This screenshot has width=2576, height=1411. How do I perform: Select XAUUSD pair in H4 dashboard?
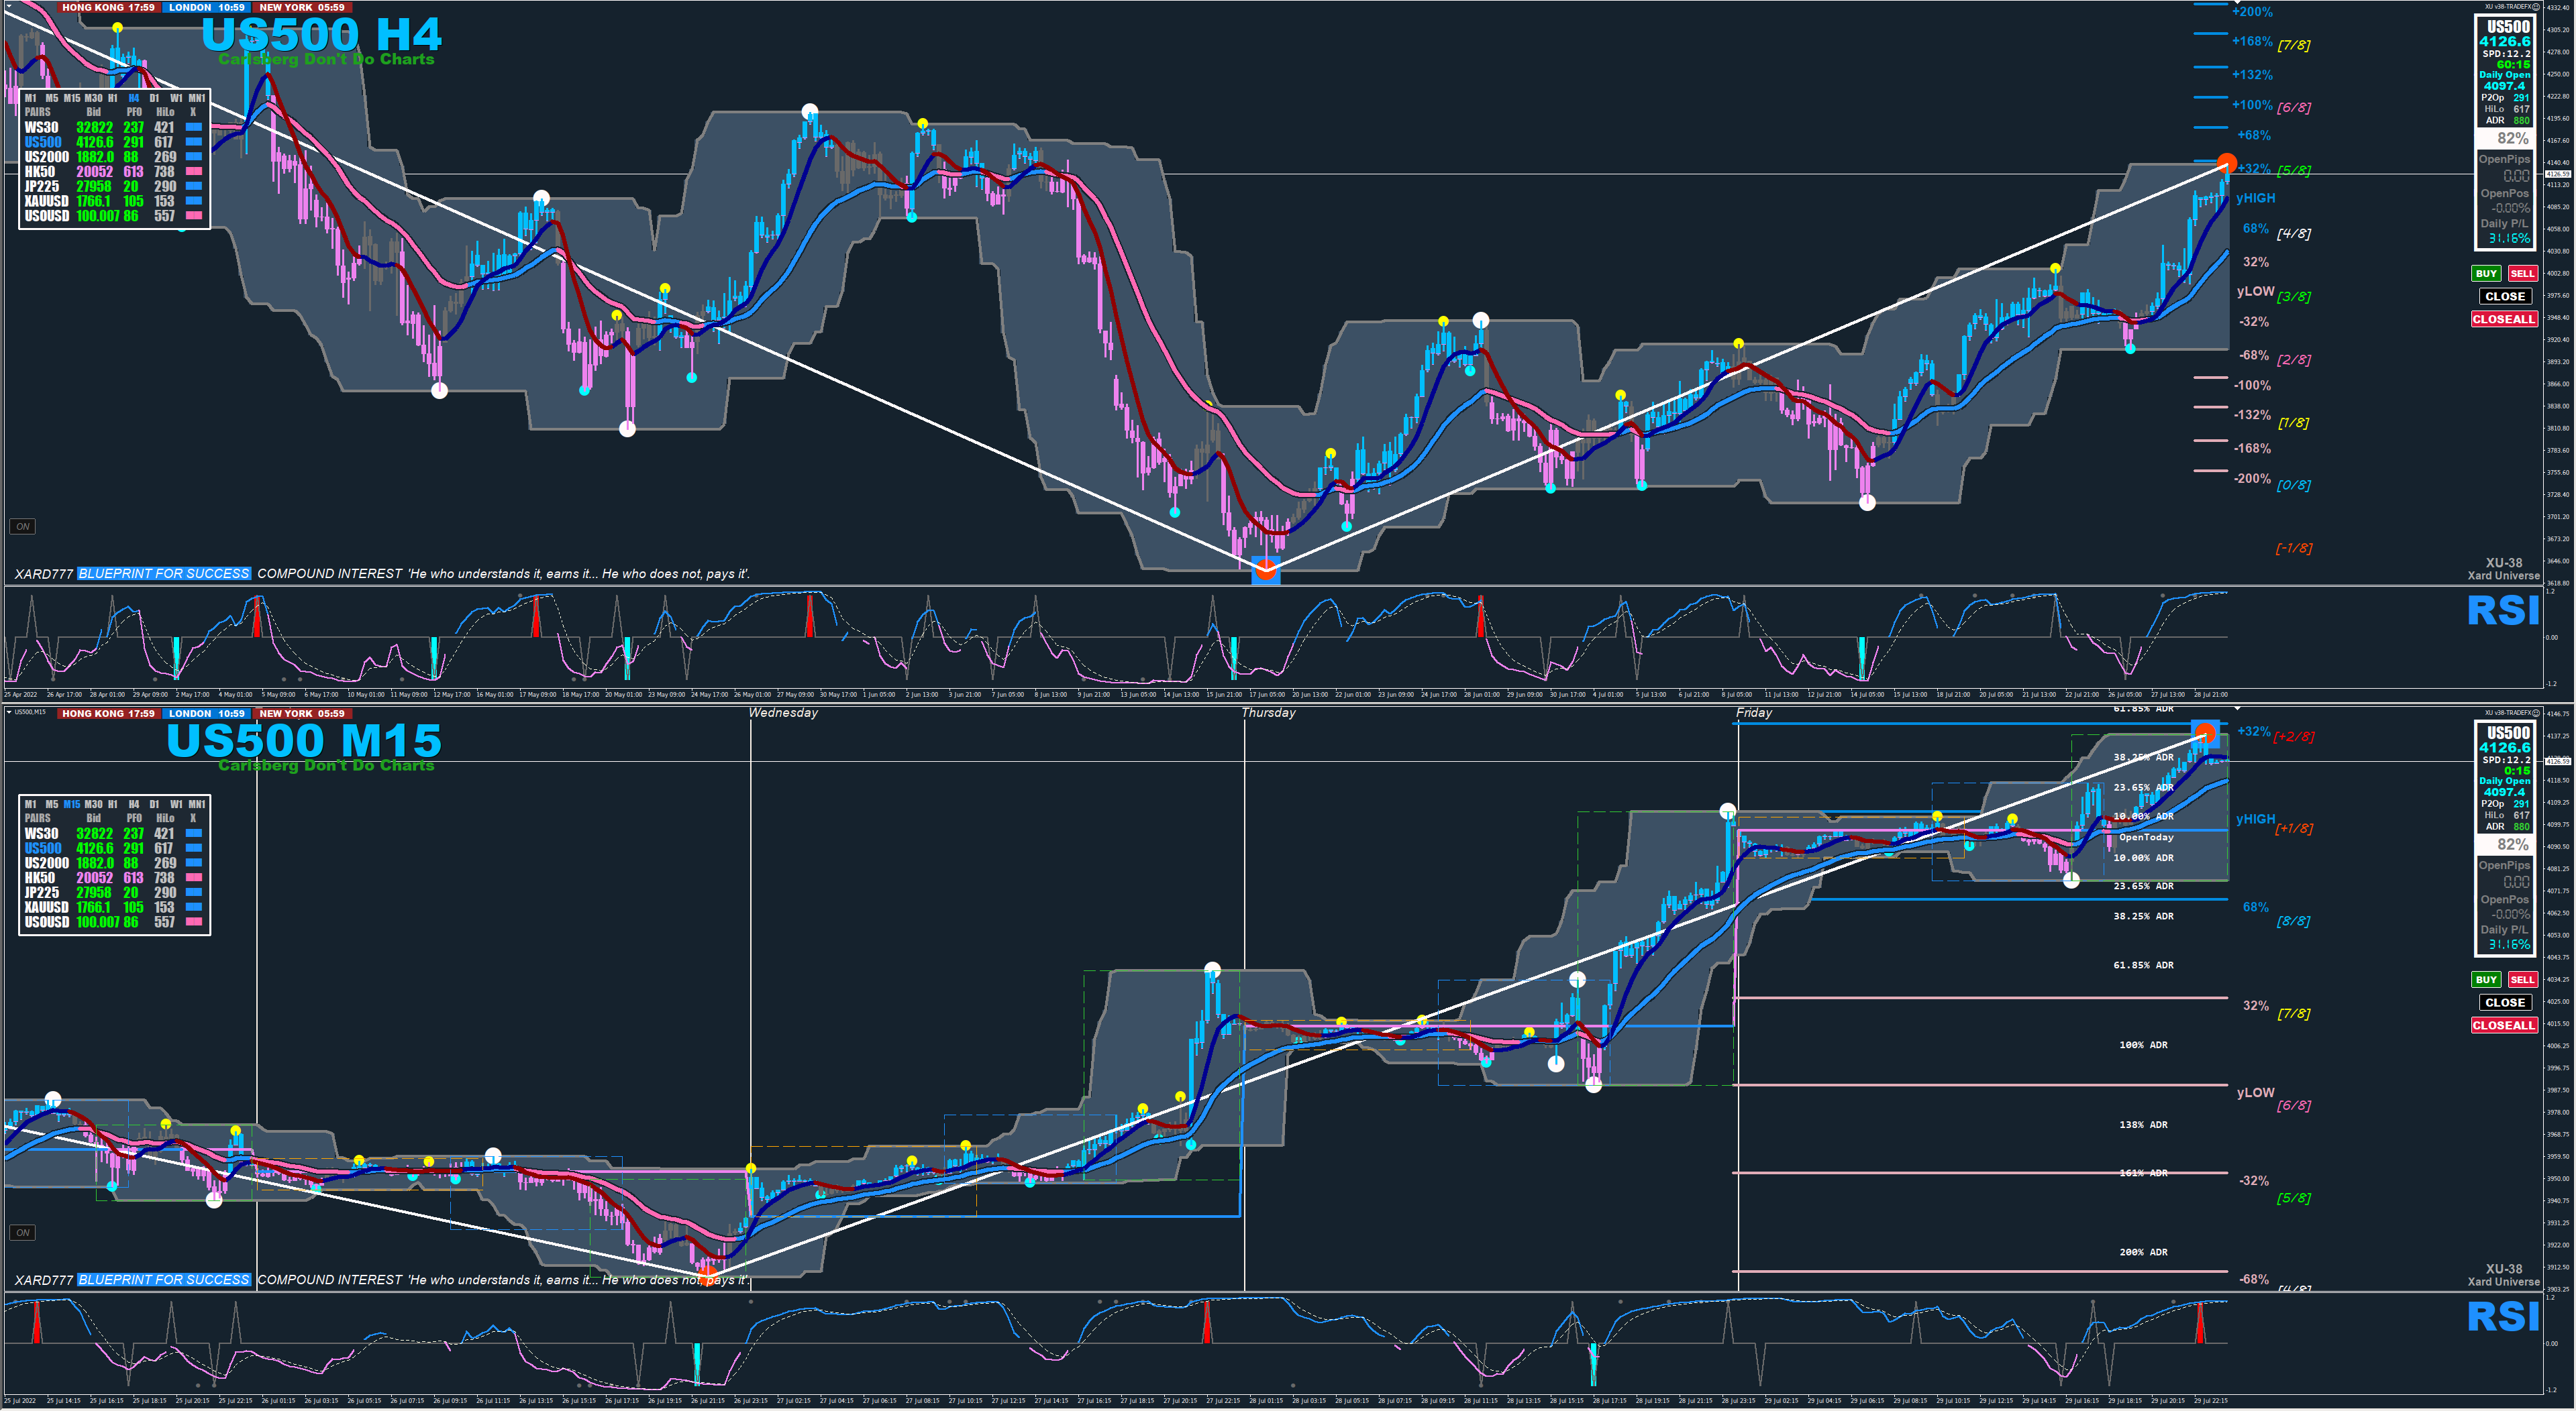(47, 201)
